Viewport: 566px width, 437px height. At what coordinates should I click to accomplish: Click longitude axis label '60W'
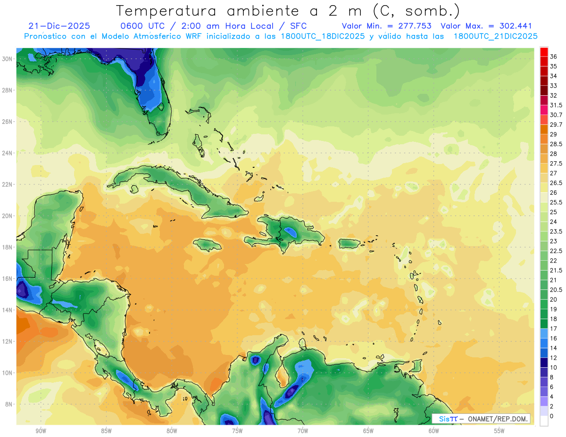(x=433, y=431)
